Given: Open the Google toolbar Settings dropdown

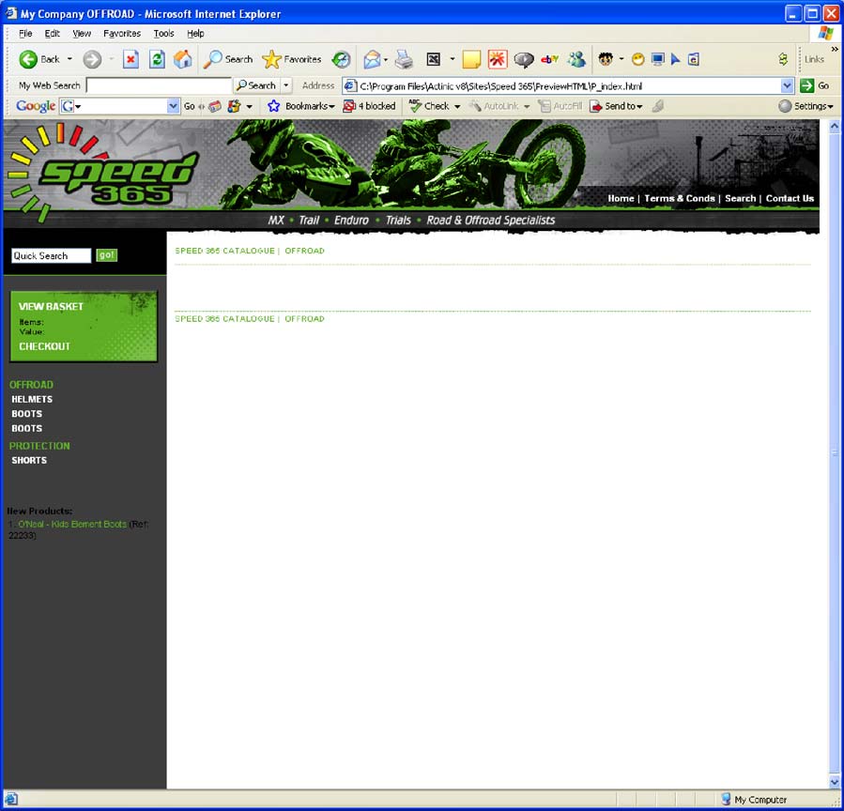Looking at the screenshot, I should click(806, 106).
